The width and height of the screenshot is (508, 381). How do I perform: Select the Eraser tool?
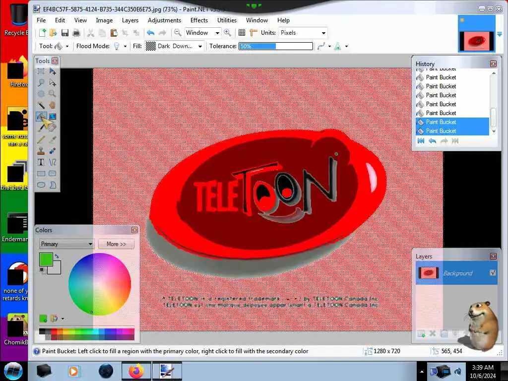(53, 127)
